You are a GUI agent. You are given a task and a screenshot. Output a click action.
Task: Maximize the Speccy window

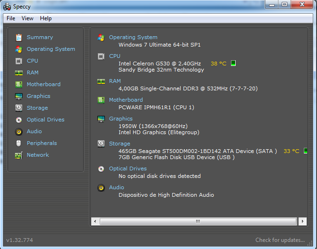[x=285, y=4]
